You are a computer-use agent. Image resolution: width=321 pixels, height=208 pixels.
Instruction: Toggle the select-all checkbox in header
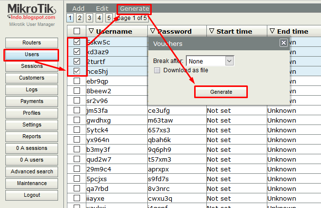77,31
